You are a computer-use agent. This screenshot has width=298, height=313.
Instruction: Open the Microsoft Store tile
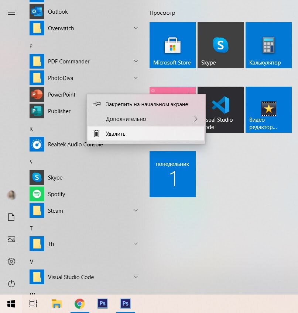pyautogui.click(x=172, y=45)
